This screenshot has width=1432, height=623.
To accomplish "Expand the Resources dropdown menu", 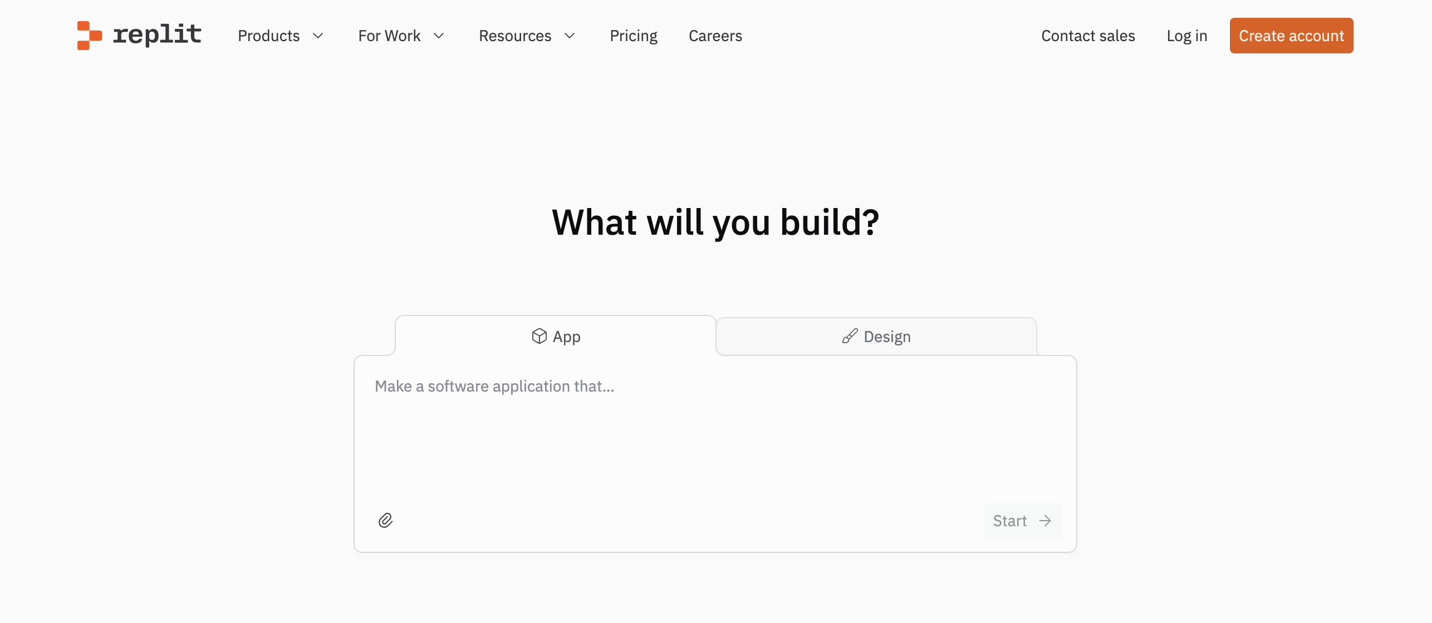I will tap(515, 36).
